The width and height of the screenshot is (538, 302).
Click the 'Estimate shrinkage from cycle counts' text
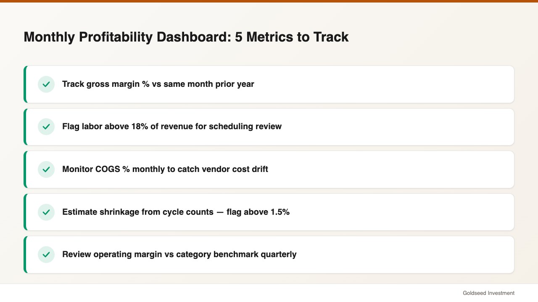176,212
